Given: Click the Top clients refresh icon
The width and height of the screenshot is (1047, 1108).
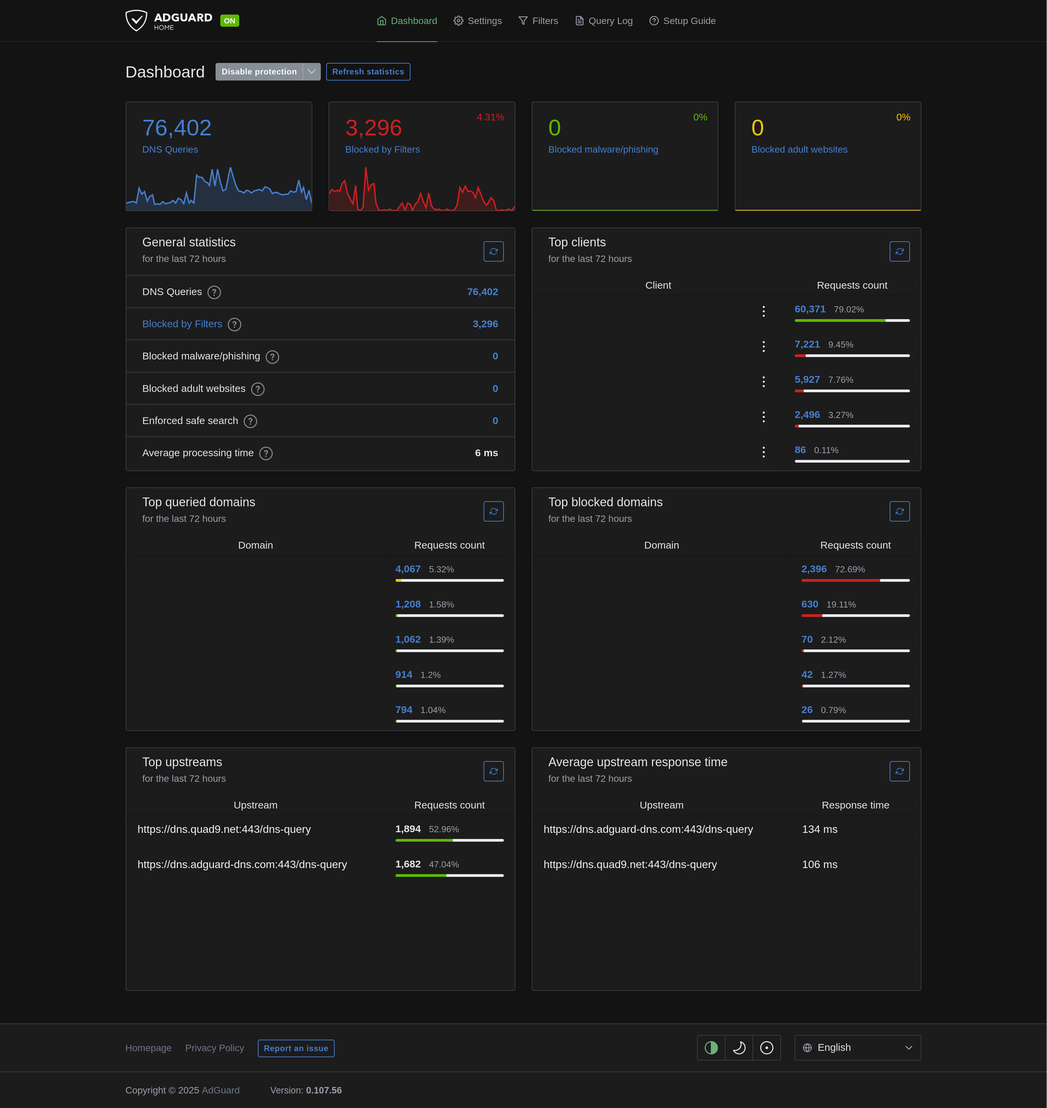Looking at the screenshot, I should pyautogui.click(x=899, y=251).
